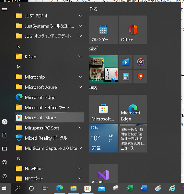Open the user account icon
184x194 pixels.
pos(5,122)
